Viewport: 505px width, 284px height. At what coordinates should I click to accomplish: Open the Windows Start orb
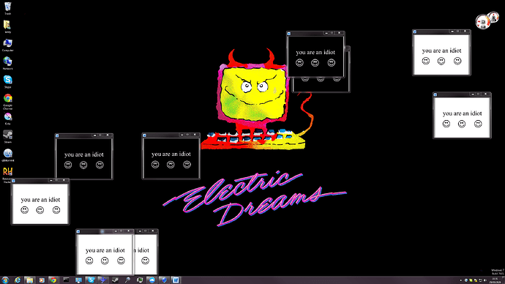(x=5, y=280)
